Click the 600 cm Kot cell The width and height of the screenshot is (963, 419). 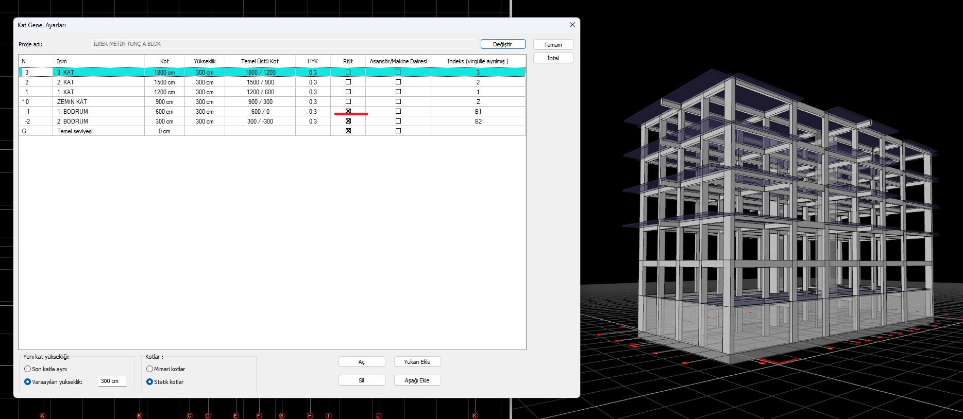(x=164, y=112)
